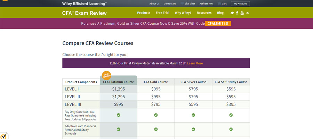The height and width of the screenshot is (139, 313).
Task: Click Silver checkmark for Pay Only Once guarantee
Action: pyautogui.click(x=193, y=115)
